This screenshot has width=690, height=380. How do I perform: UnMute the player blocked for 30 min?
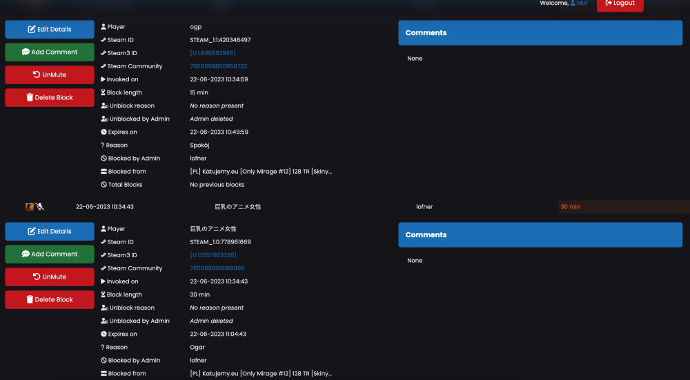50,277
